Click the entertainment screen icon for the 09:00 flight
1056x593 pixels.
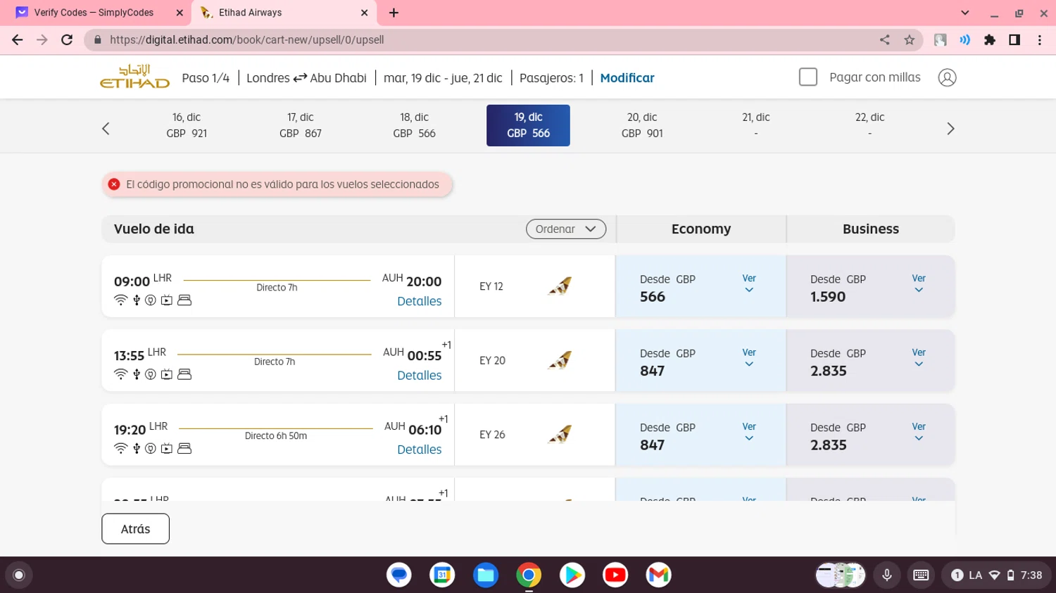[x=167, y=300]
